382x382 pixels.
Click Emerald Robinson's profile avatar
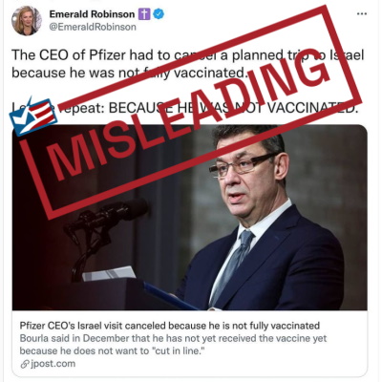(x=27, y=21)
